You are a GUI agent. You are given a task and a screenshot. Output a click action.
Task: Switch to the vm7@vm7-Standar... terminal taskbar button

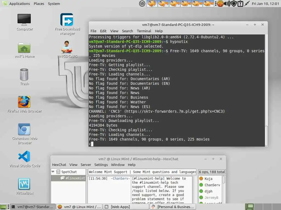click(33, 207)
